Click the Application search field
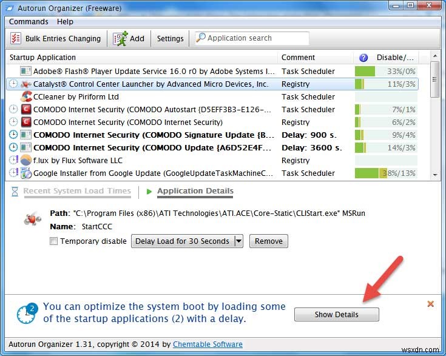446x356 pixels. pyautogui.click(x=252, y=38)
